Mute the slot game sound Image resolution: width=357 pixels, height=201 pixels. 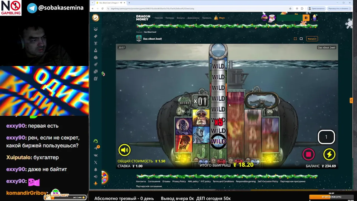point(124,150)
